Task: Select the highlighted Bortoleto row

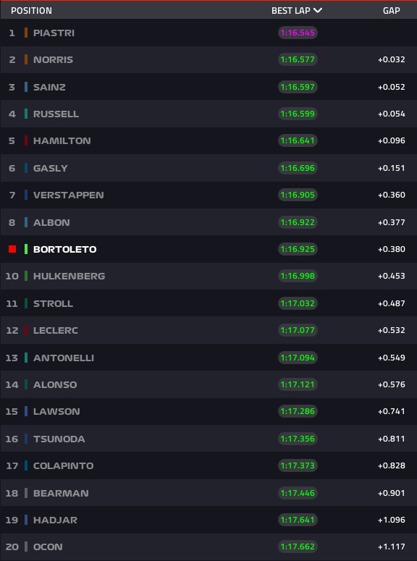Action: pyautogui.click(x=208, y=249)
